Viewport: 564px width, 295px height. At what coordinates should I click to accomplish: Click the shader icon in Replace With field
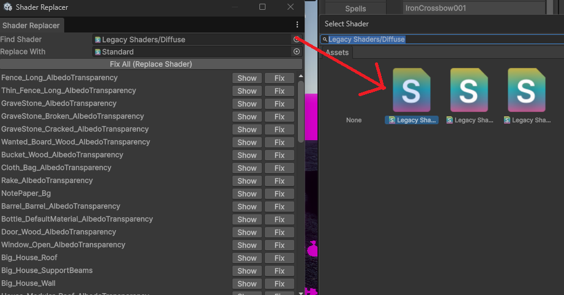98,52
